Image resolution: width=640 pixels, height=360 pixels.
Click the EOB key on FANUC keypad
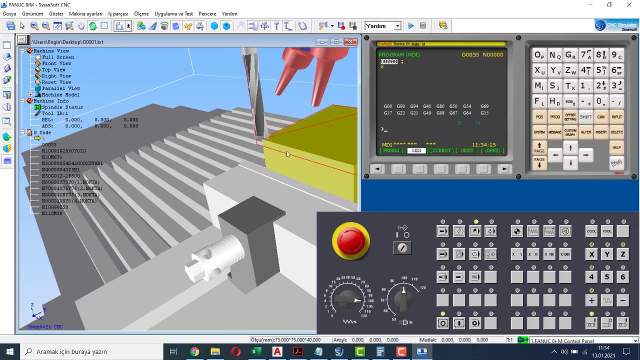coord(570,101)
